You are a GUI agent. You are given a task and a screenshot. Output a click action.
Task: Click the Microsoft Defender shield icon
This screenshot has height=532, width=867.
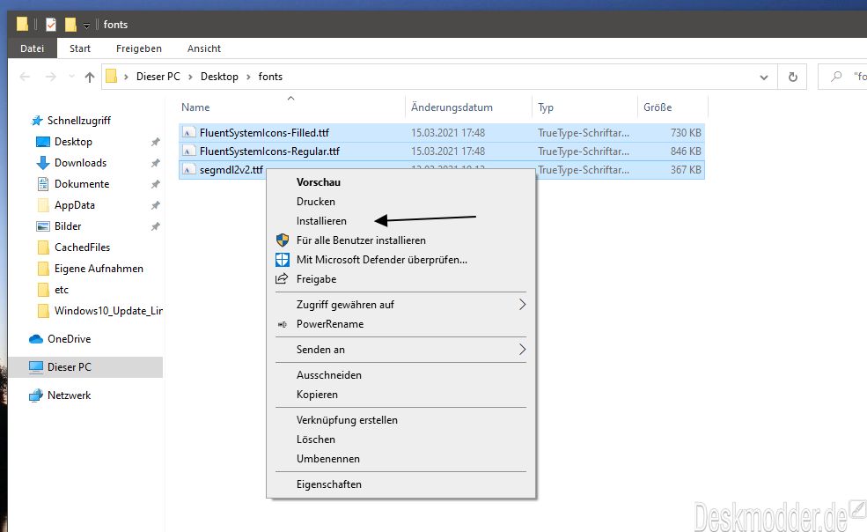[282, 260]
